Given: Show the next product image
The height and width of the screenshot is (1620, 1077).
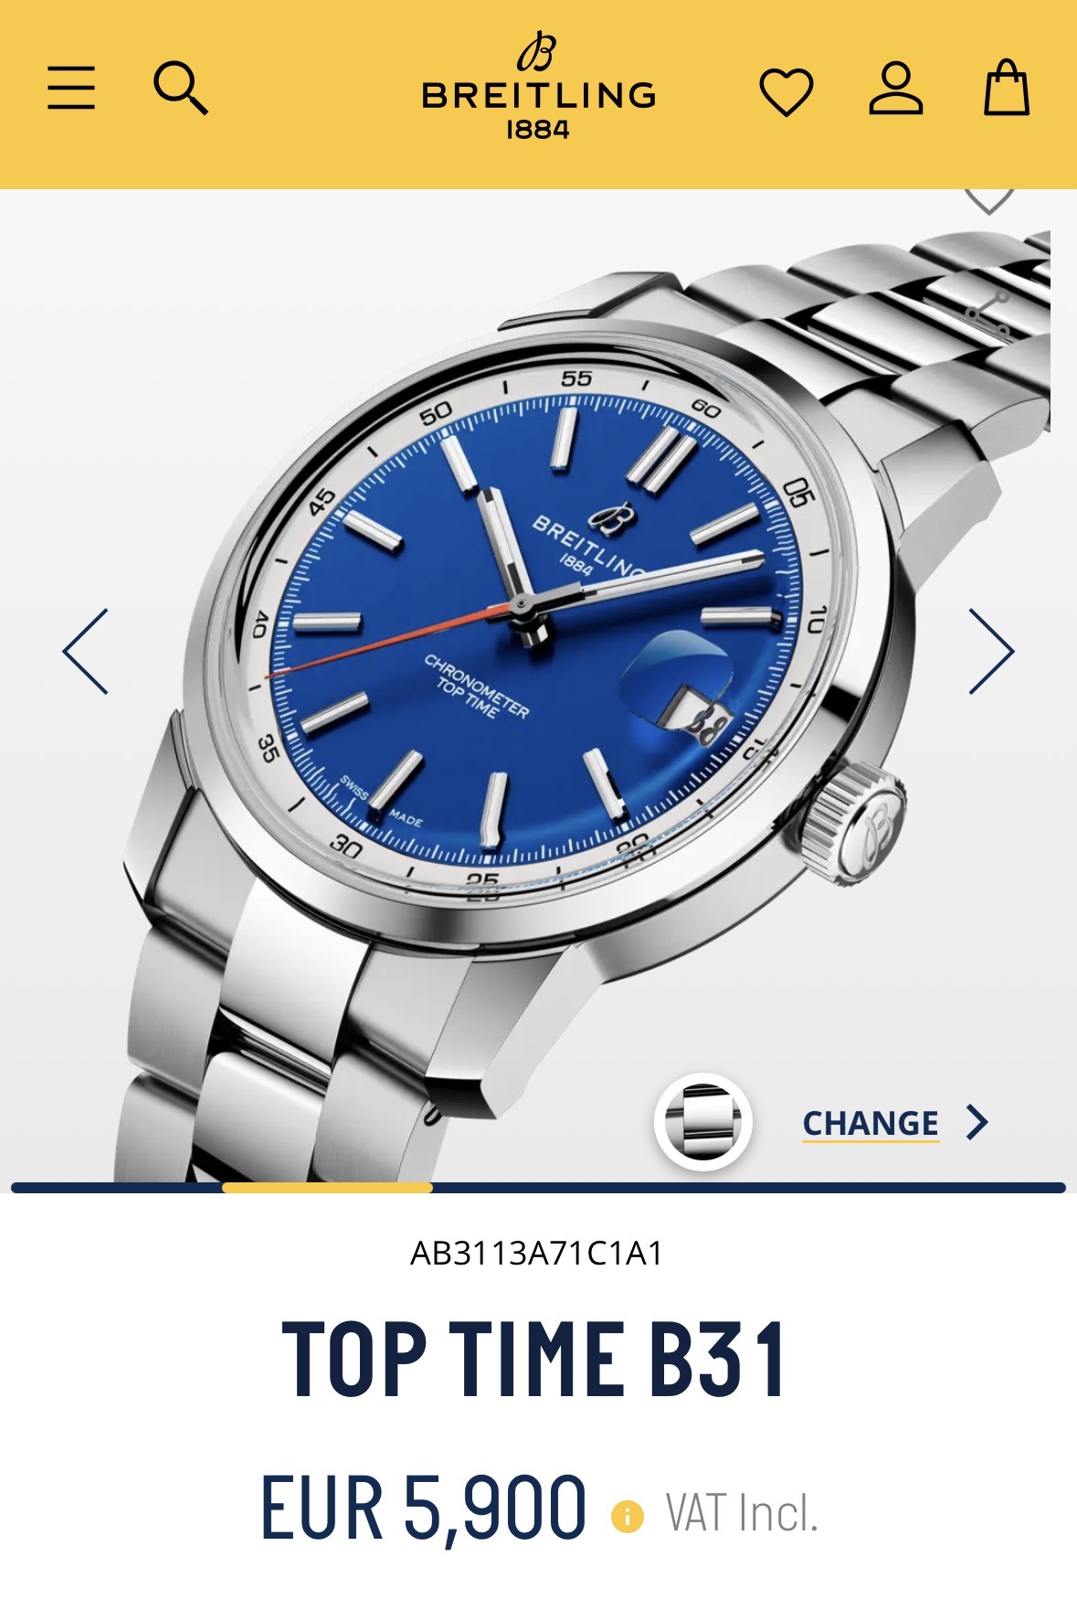Looking at the screenshot, I should point(991,651).
